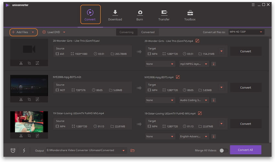Expand target format options for NYE2008
Image resolution: width=275 pixels, height=162 pixels.
coord(222,87)
